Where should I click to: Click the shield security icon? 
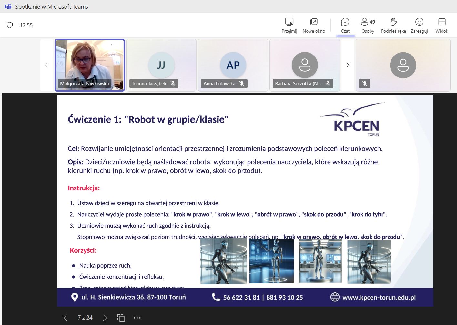click(x=10, y=25)
